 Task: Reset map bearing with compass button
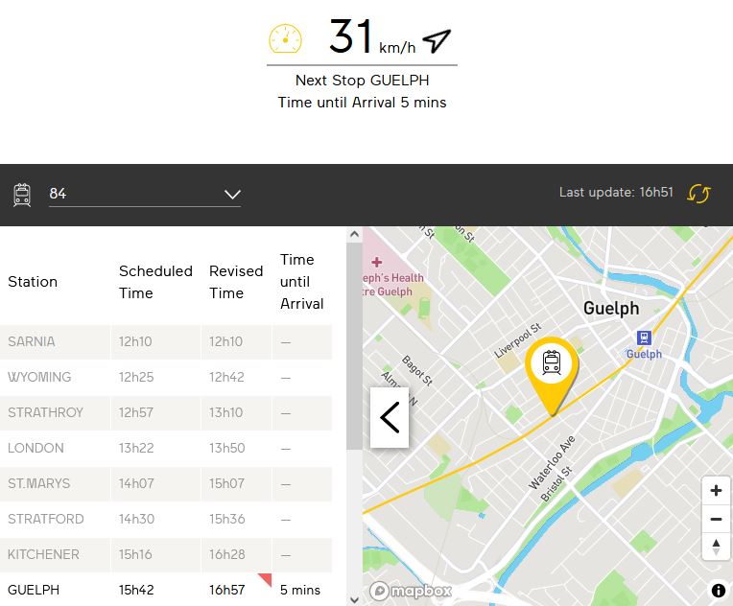[716, 547]
